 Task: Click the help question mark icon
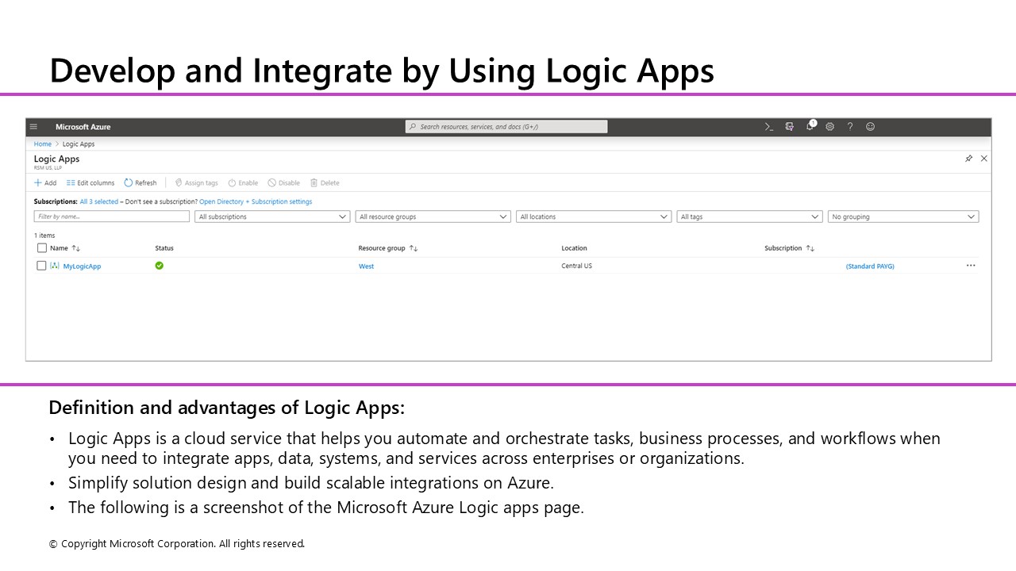click(x=849, y=127)
